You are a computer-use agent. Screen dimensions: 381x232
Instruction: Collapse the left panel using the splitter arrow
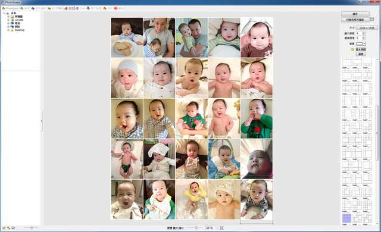pos(42,121)
